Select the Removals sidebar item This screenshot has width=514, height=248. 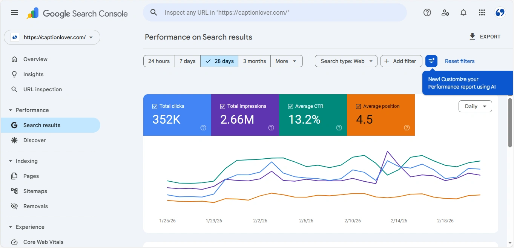36,206
